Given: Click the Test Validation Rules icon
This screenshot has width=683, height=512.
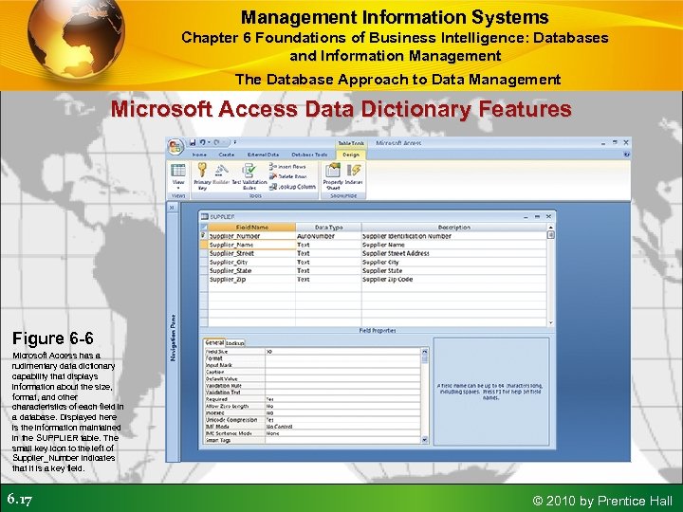Looking at the screenshot, I should pos(249,171).
